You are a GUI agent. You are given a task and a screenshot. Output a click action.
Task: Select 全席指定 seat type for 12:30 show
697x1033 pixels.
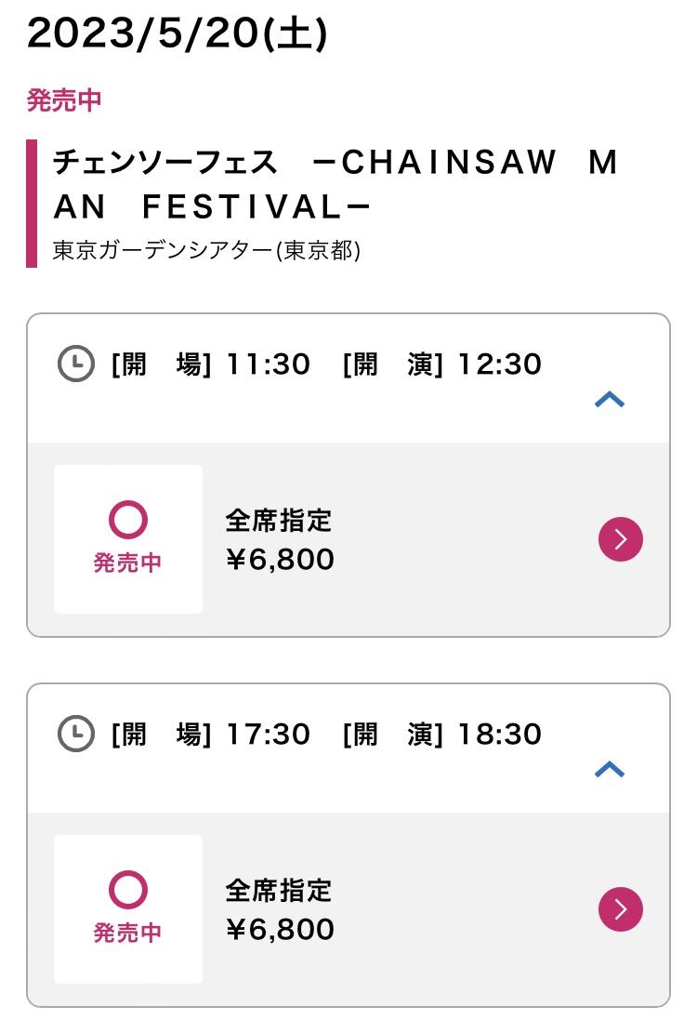[278, 521]
